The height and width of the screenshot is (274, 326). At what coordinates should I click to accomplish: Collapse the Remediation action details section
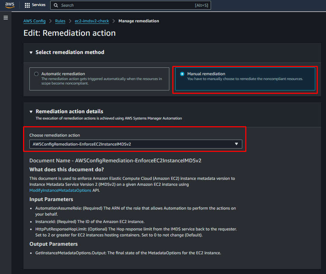[x=31, y=112]
